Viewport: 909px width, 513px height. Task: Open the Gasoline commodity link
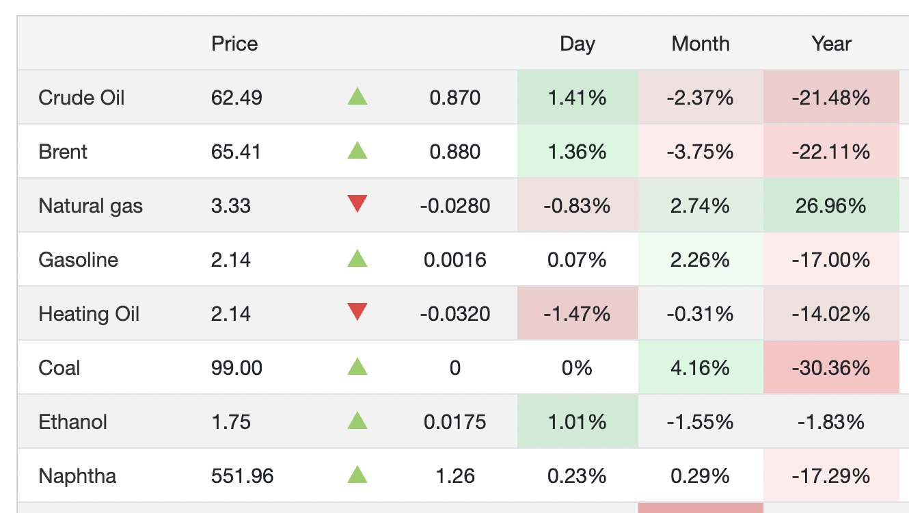click(78, 260)
